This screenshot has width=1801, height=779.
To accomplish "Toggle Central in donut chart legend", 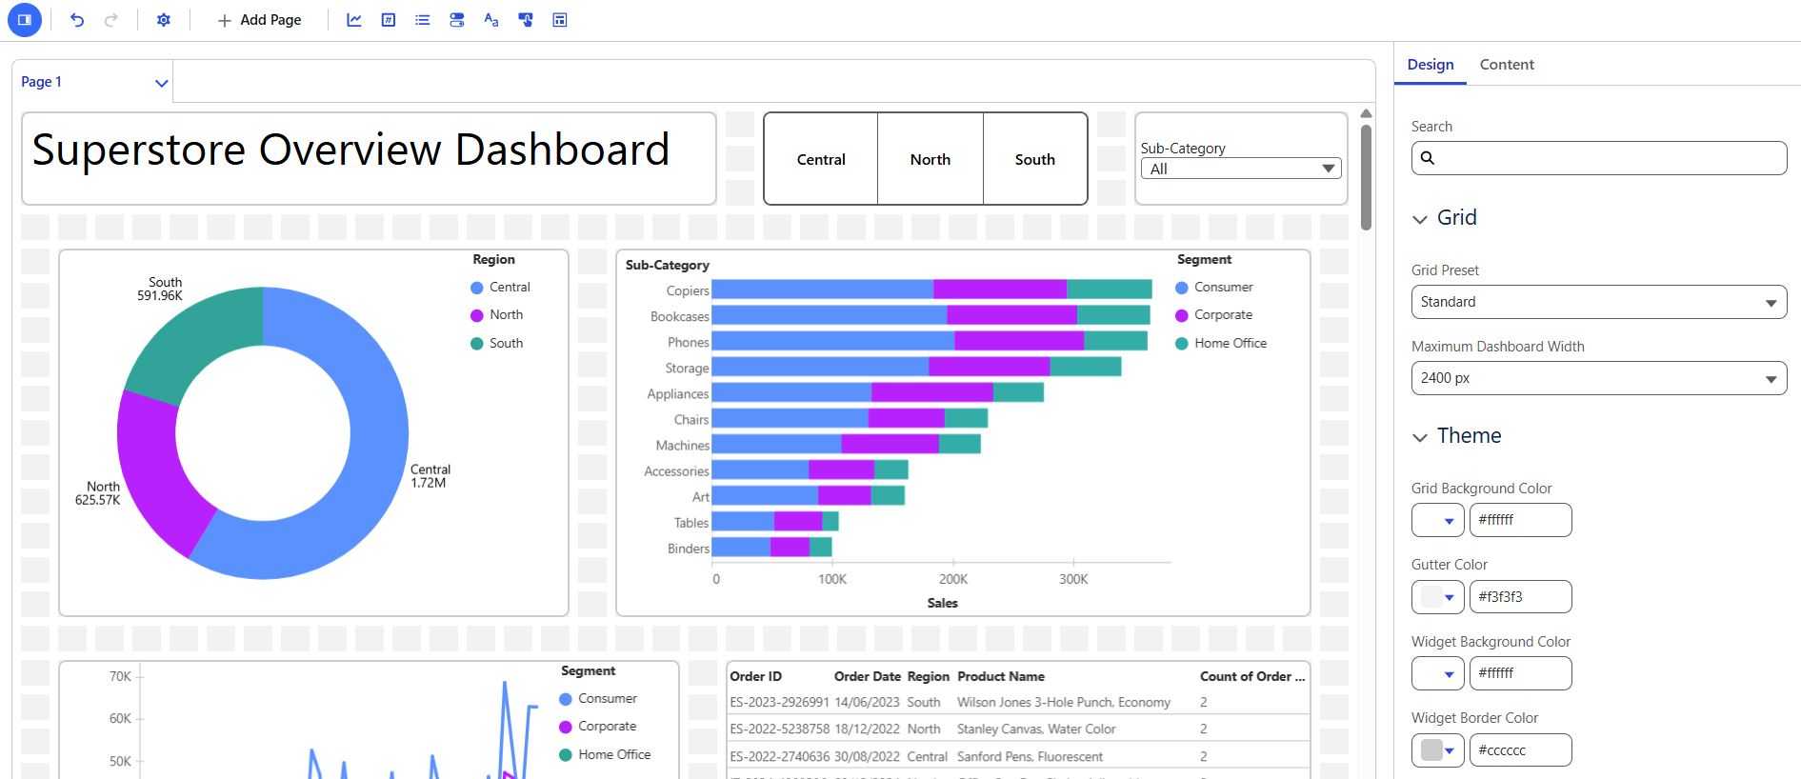I will coord(500,288).
